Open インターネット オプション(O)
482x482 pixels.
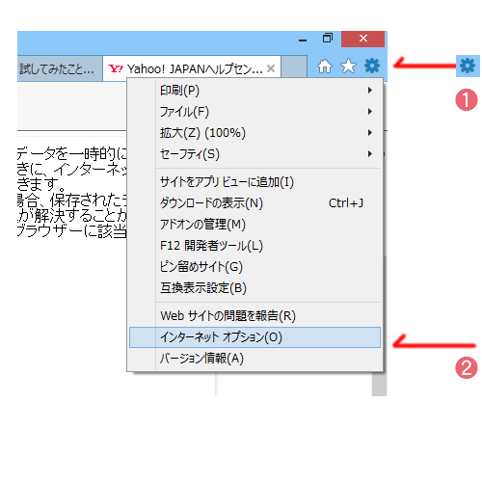(x=254, y=337)
